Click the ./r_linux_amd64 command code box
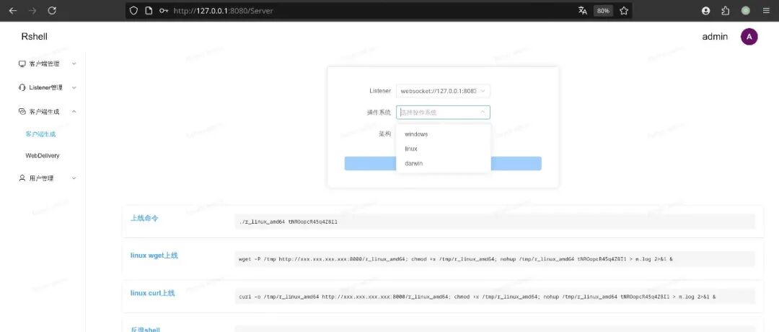This screenshot has width=779, height=332. [495, 222]
